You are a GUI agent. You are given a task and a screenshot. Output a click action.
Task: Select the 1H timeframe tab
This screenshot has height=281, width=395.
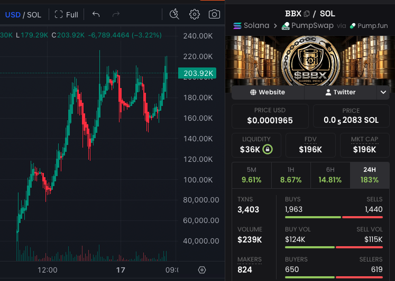(291, 175)
